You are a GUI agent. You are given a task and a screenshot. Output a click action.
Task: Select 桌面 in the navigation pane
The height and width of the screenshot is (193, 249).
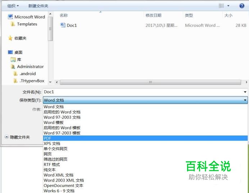point(18,52)
